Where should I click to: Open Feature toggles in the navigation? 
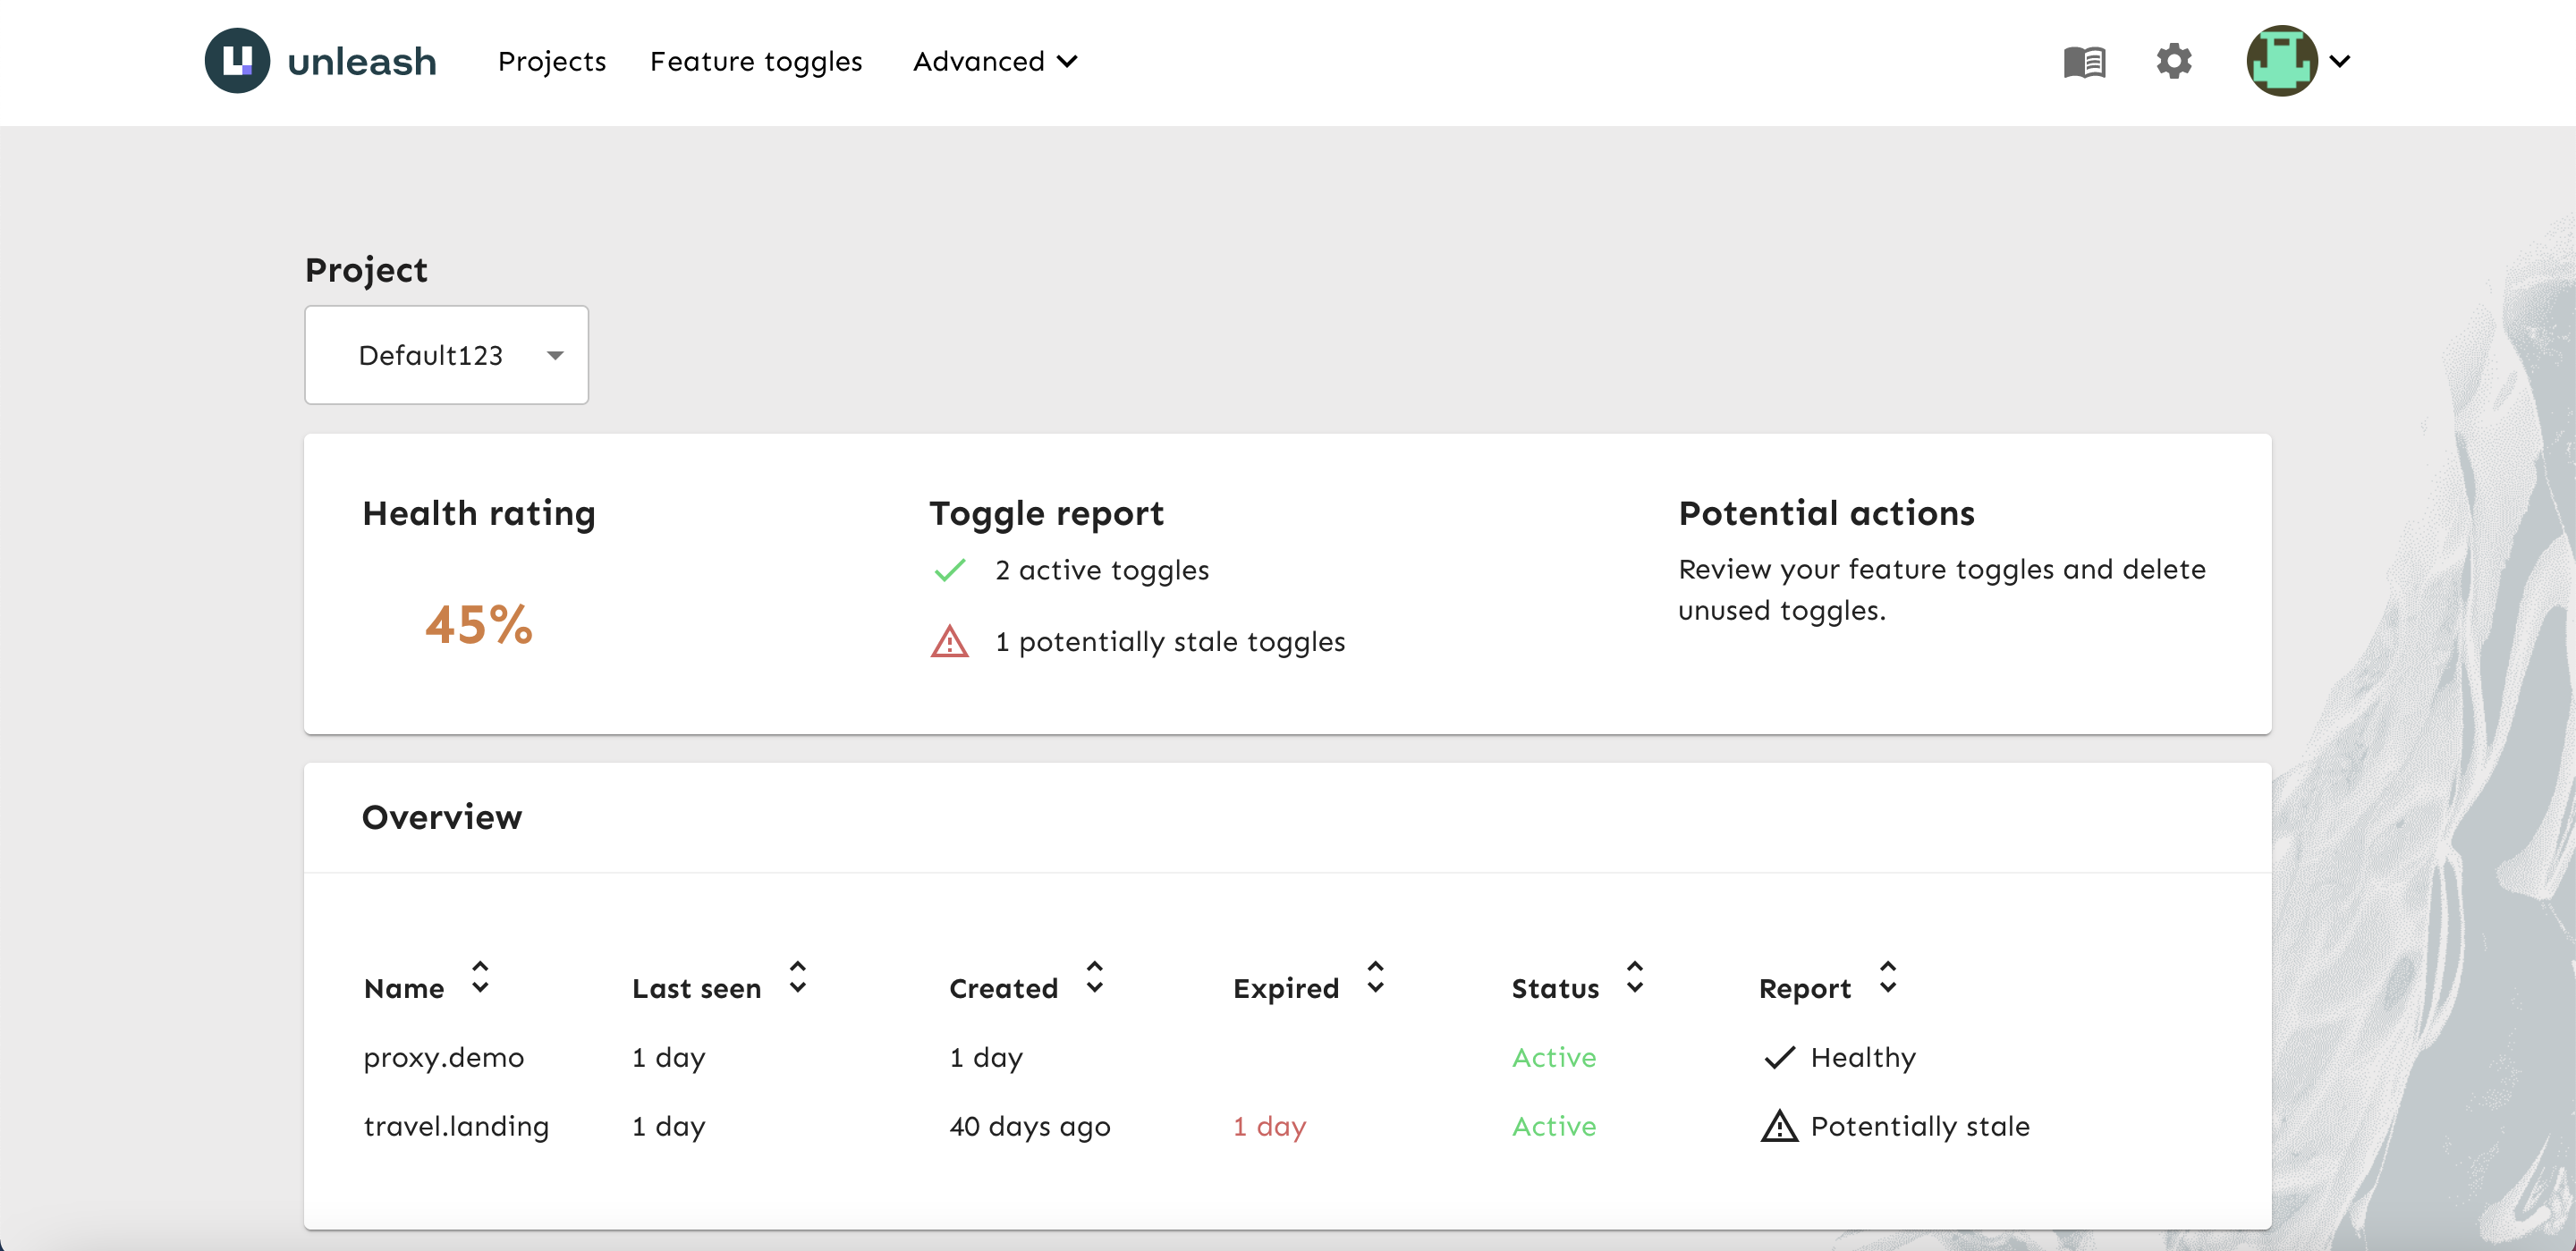point(756,61)
